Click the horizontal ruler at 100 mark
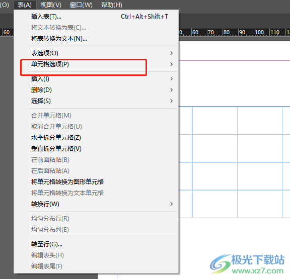Image resolution: width=290 pixels, height=279 pixels. (259, 33)
